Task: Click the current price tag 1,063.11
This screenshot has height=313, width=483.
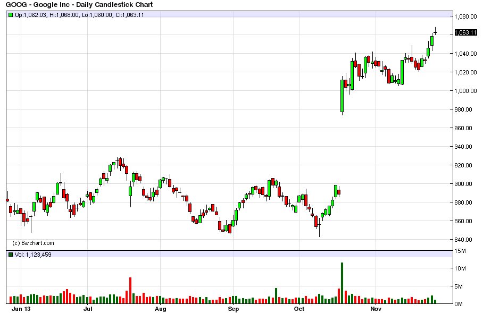Action: click(x=465, y=32)
